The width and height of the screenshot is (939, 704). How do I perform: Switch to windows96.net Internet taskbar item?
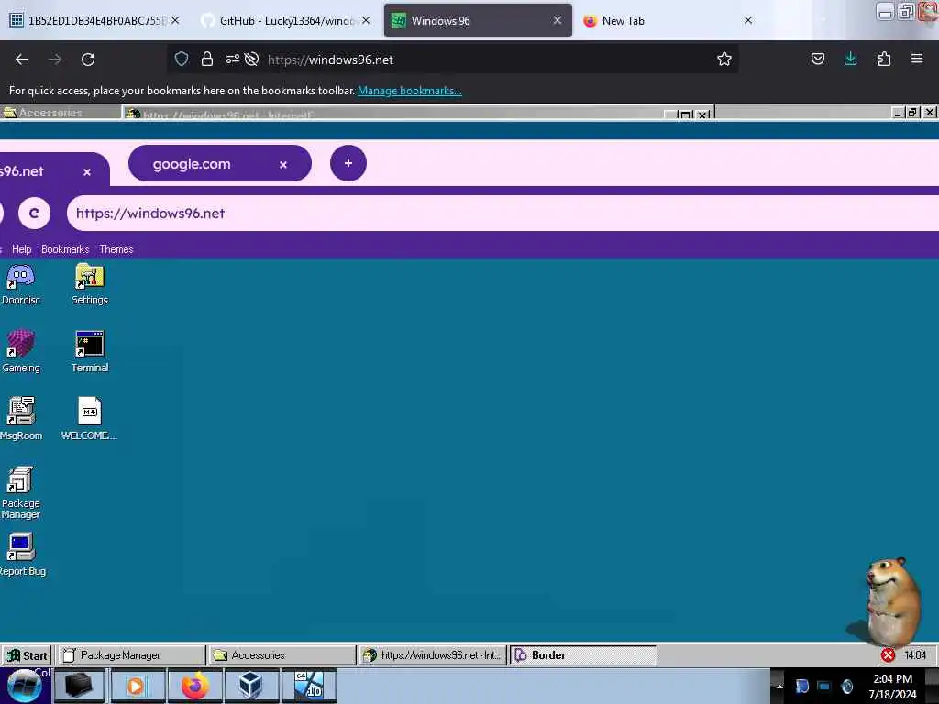click(x=434, y=655)
